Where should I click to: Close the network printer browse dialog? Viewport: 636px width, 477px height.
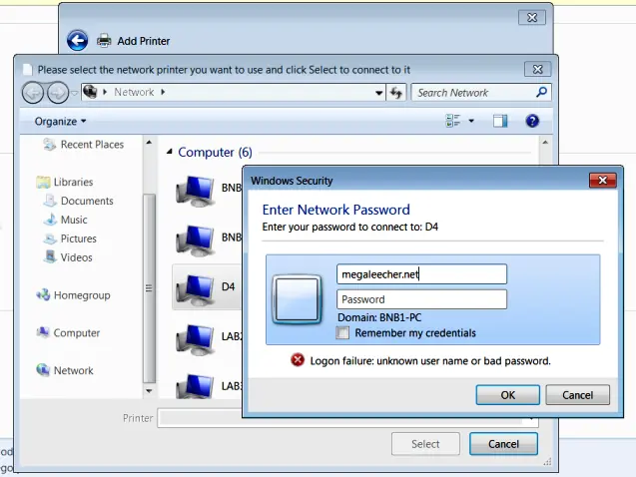pyautogui.click(x=537, y=69)
